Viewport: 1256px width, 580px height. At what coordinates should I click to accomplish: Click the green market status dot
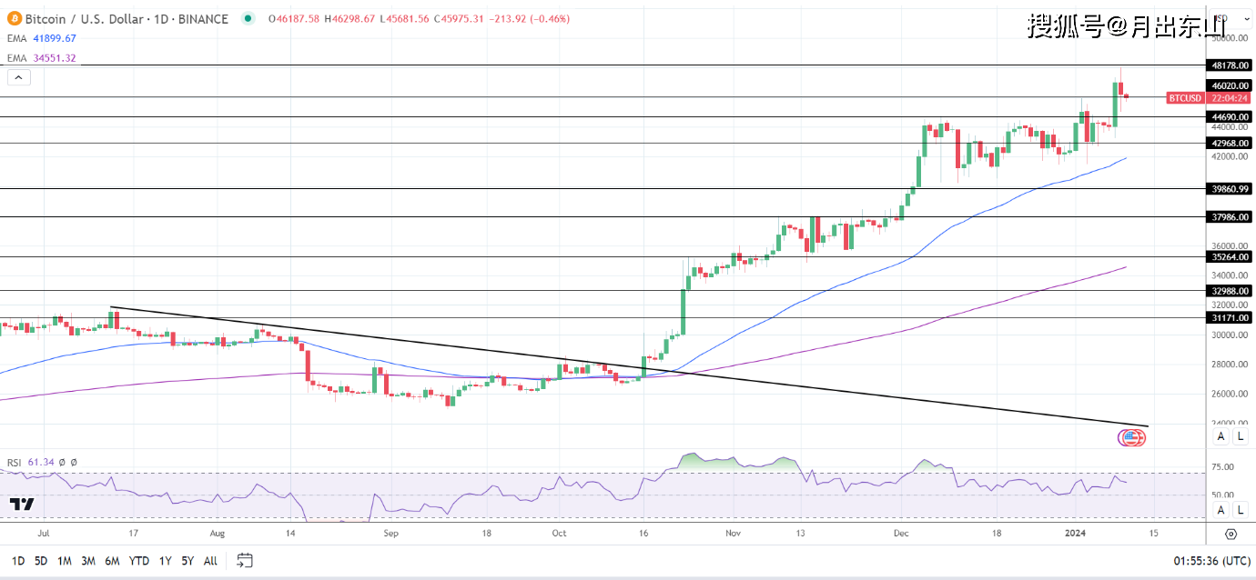(x=247, y=17)
